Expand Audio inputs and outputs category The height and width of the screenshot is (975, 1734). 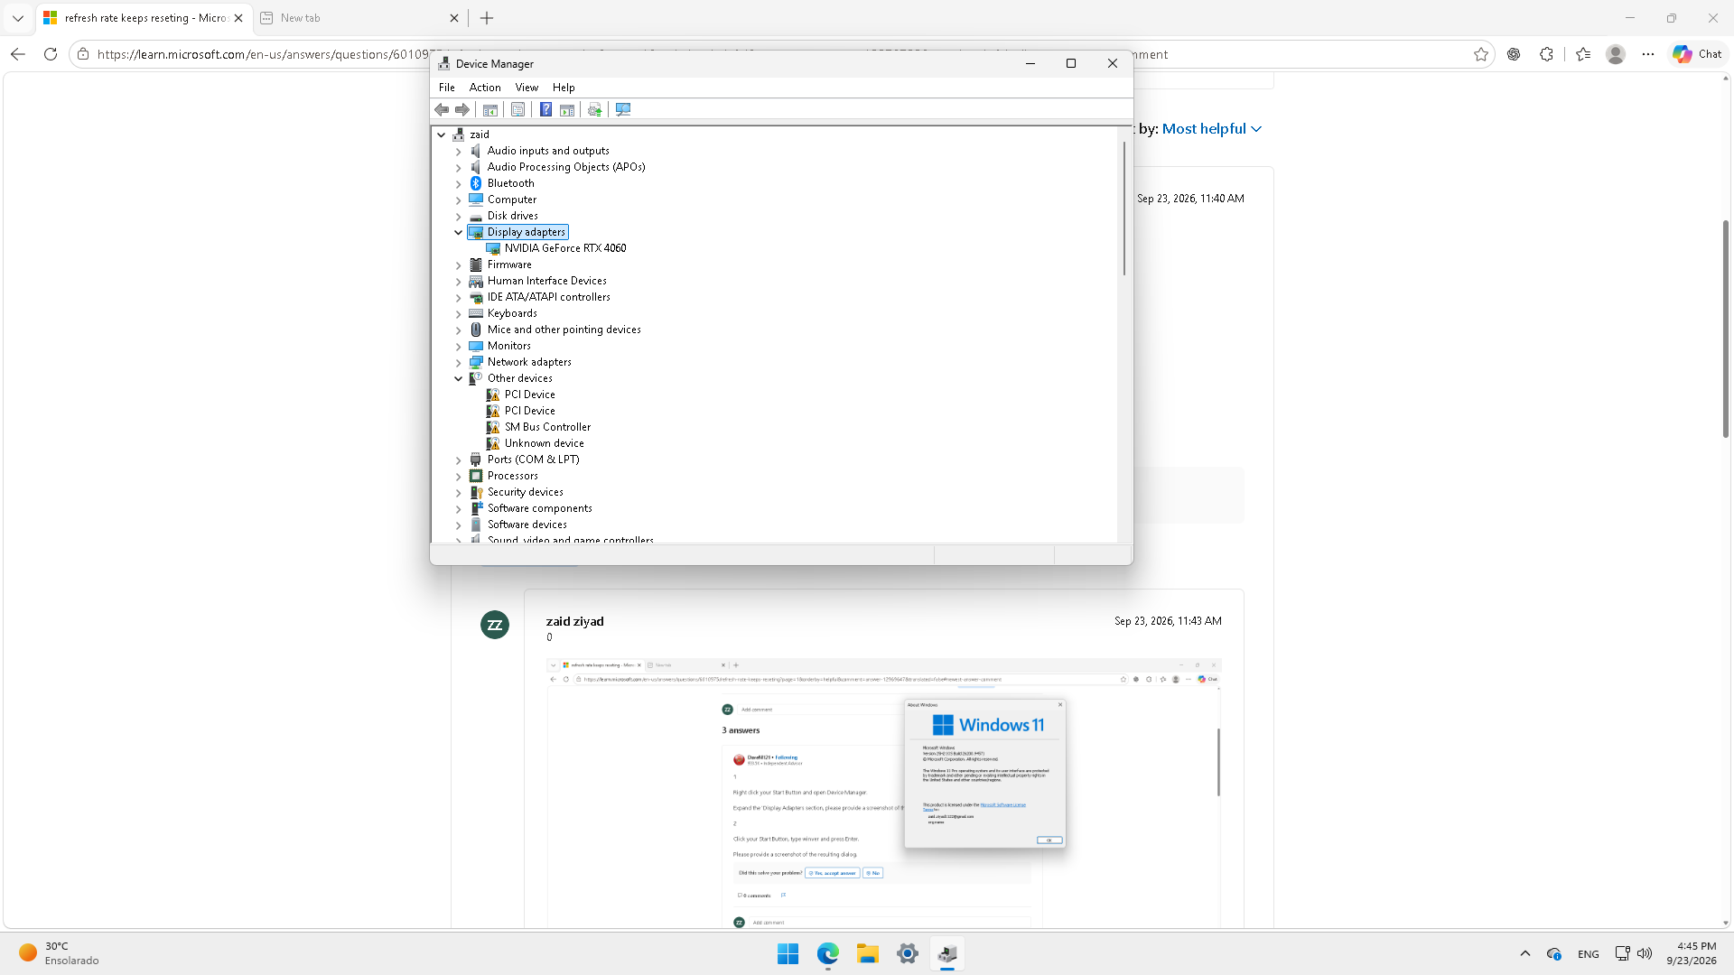pos(458,152)
